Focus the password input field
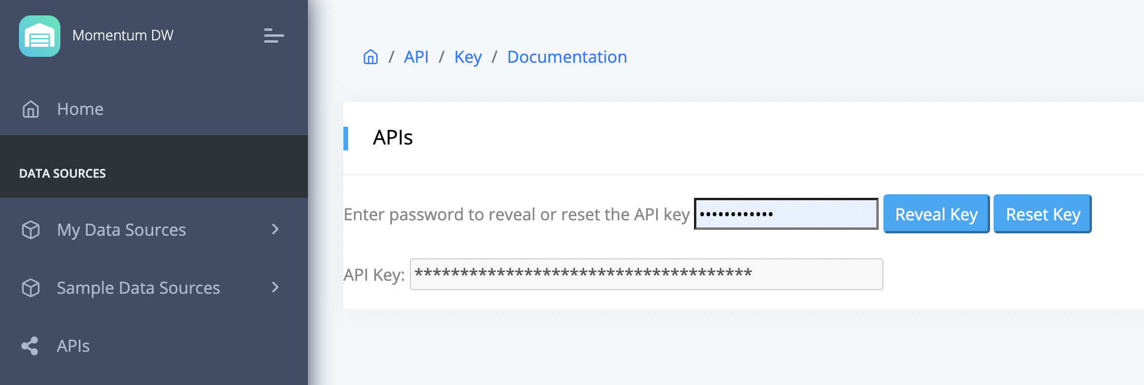 (786, 214)
